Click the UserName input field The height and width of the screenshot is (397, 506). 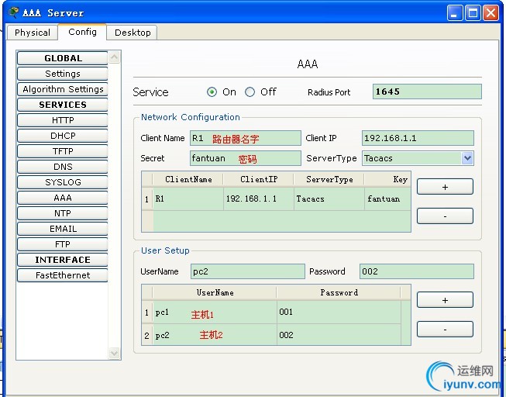click(x=247, y=271)
